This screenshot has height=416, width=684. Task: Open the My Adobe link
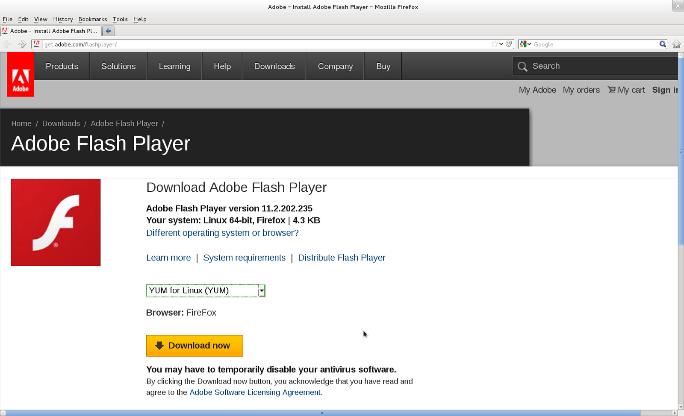pyautogui.click(x=537, y=90)
